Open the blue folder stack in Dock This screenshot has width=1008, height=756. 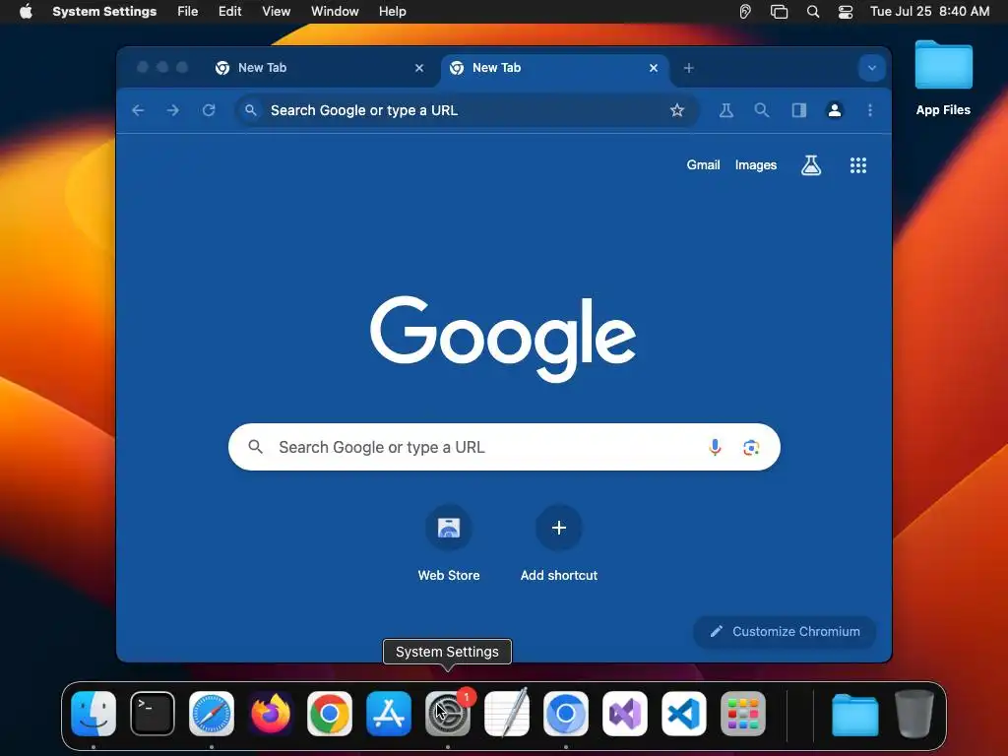[855, 714]
